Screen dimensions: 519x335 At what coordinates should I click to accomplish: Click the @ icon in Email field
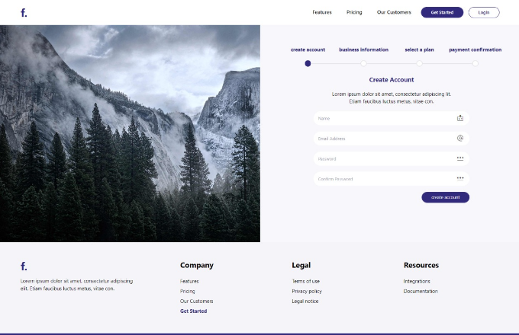(x=460, y=139)
